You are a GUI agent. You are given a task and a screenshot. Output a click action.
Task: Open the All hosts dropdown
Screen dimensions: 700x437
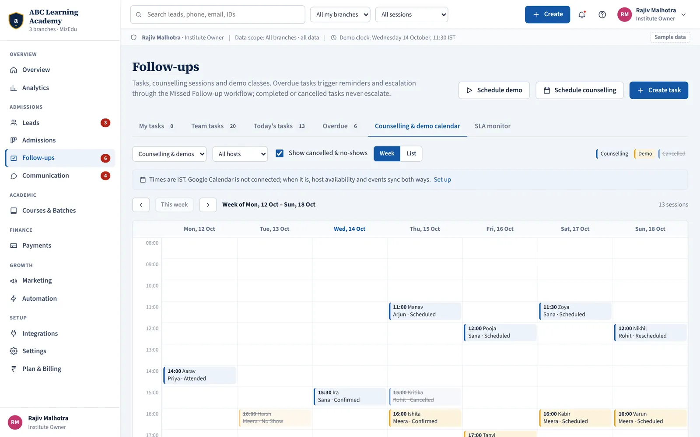point(240,154)
